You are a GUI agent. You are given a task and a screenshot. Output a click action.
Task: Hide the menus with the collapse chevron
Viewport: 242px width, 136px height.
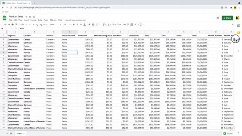[233, 25]
